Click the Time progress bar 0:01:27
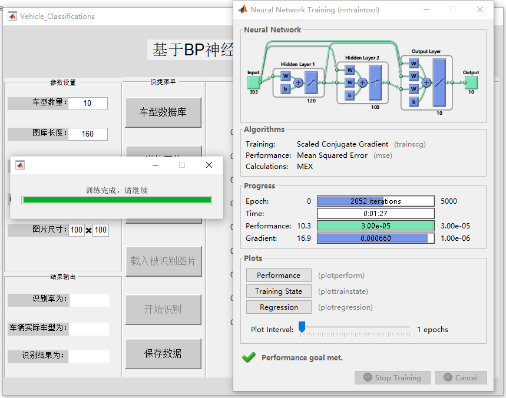This screenshot has height=398, width=506. coord(376,214)
